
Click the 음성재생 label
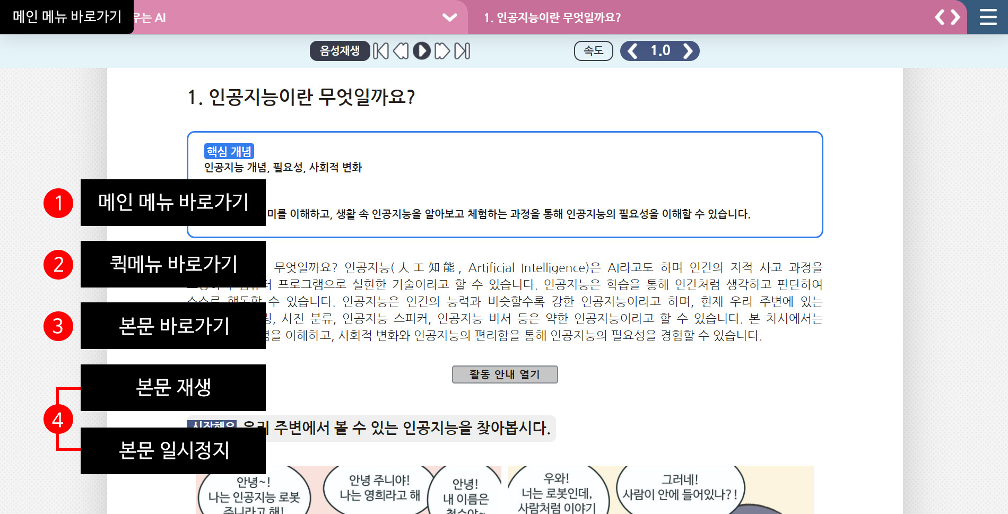340,51
